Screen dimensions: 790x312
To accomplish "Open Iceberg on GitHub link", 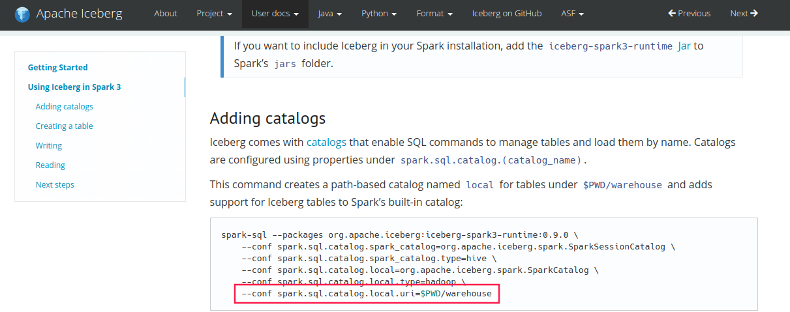I will (x=507, y=14).
